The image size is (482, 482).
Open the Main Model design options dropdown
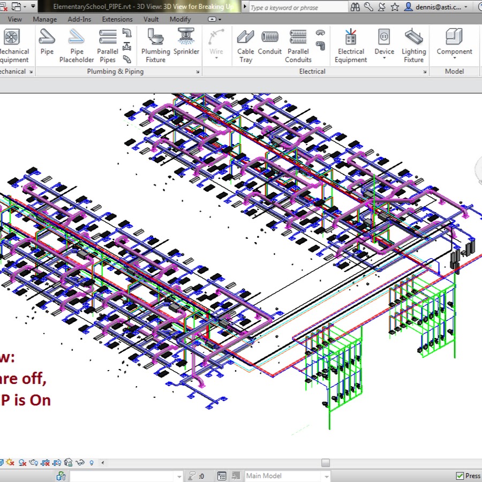326,476
